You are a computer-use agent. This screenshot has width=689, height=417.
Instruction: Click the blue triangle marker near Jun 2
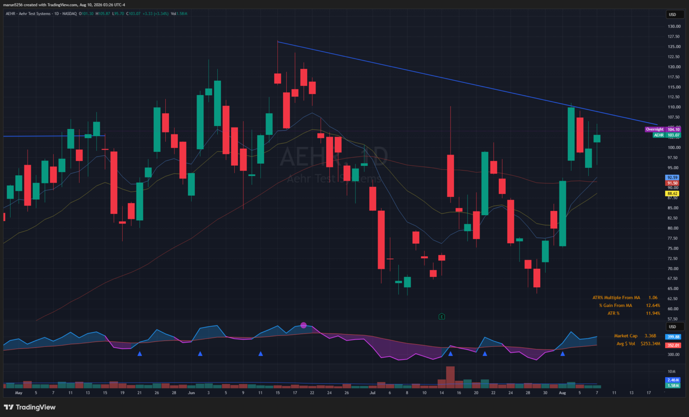[200, 354]
